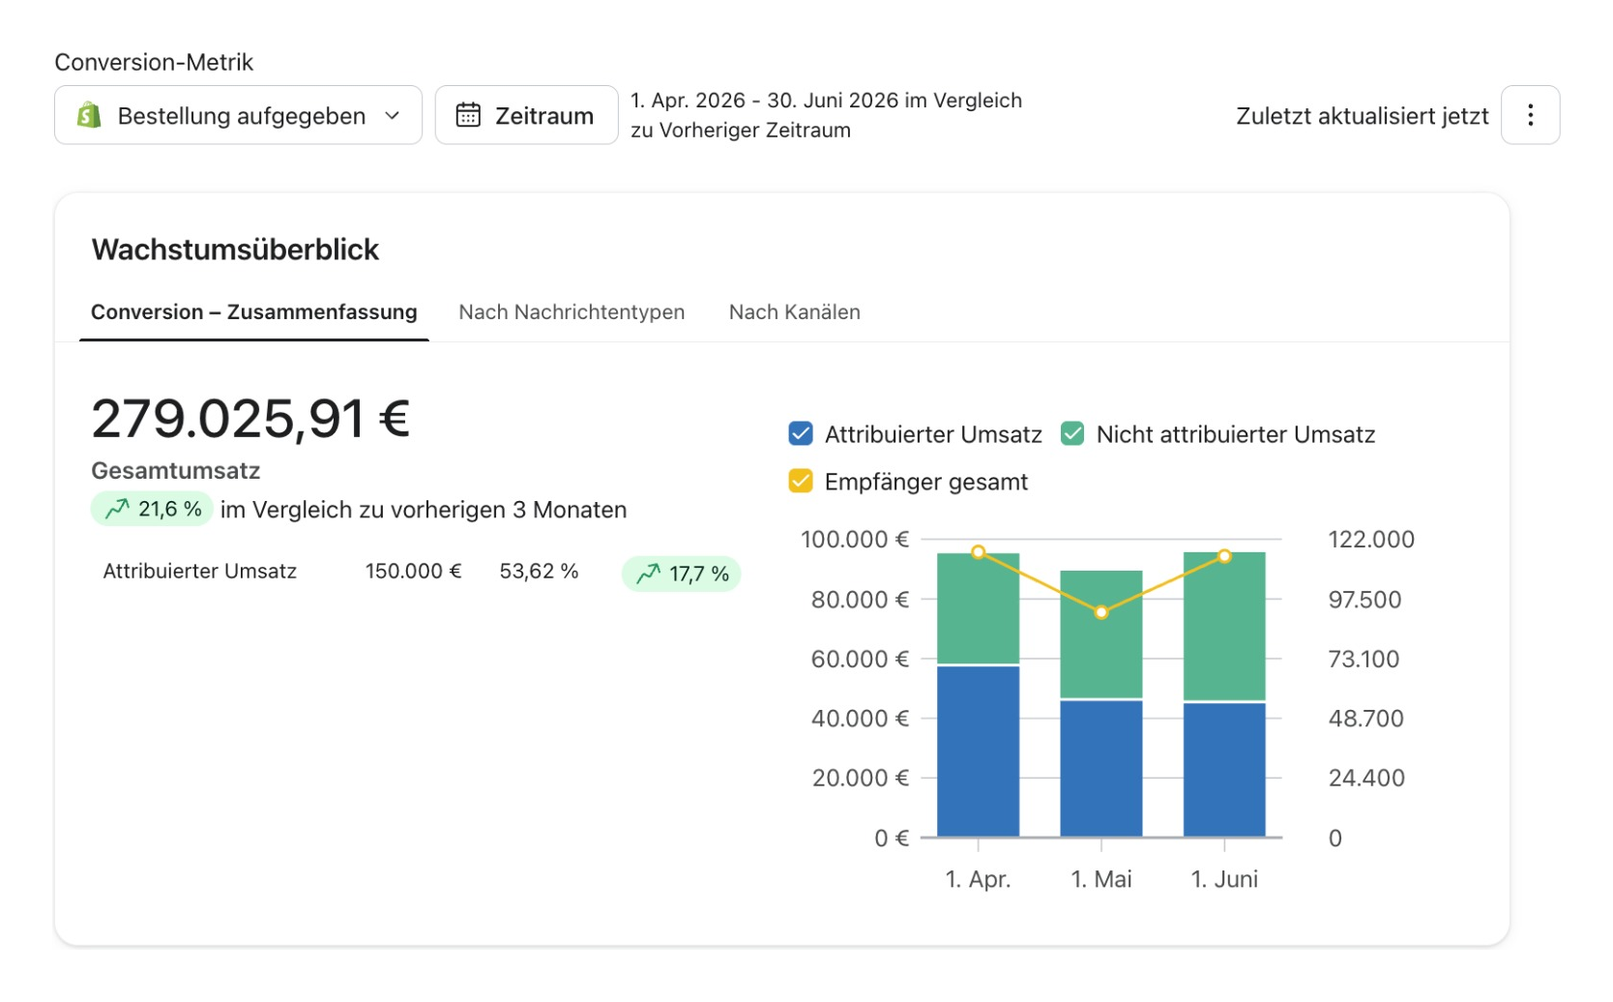The height and width of the screenshot is (1002, 1613).
Task: Click the 1. Mai axis label
Action: point(1100,879)
